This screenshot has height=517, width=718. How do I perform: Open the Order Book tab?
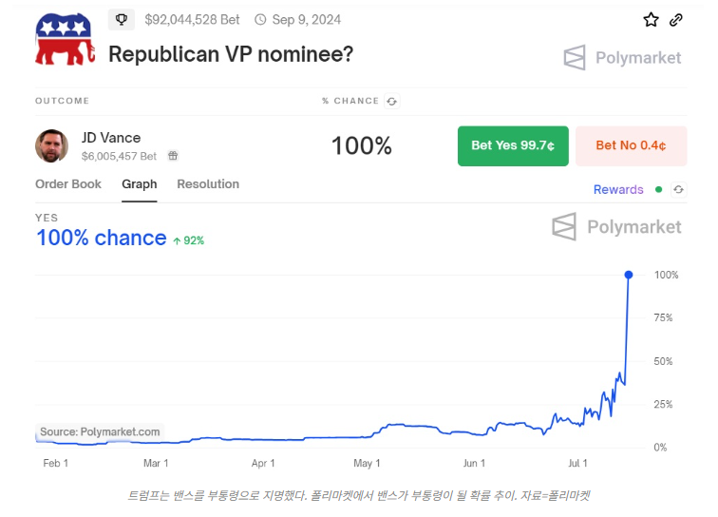[68, 183]
